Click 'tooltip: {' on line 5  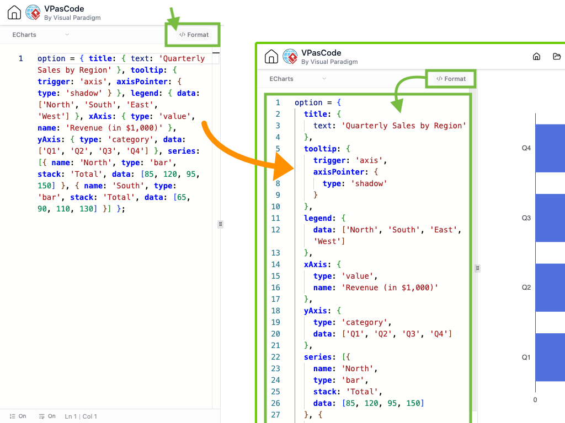tap(327, 149)
